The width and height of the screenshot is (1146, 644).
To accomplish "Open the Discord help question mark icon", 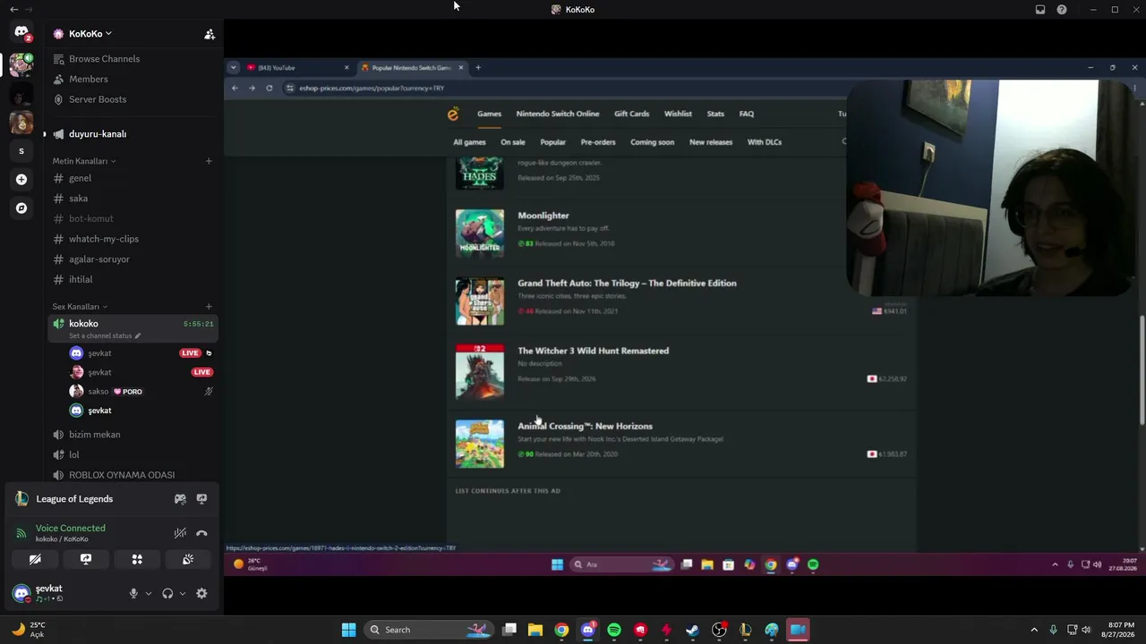I will 1062,10.
